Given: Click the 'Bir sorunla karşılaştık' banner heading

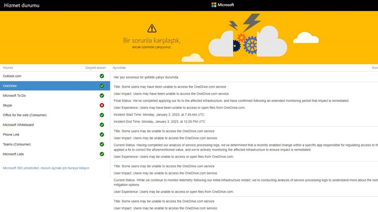Looking at the screenshot, I should click(152, 41).
